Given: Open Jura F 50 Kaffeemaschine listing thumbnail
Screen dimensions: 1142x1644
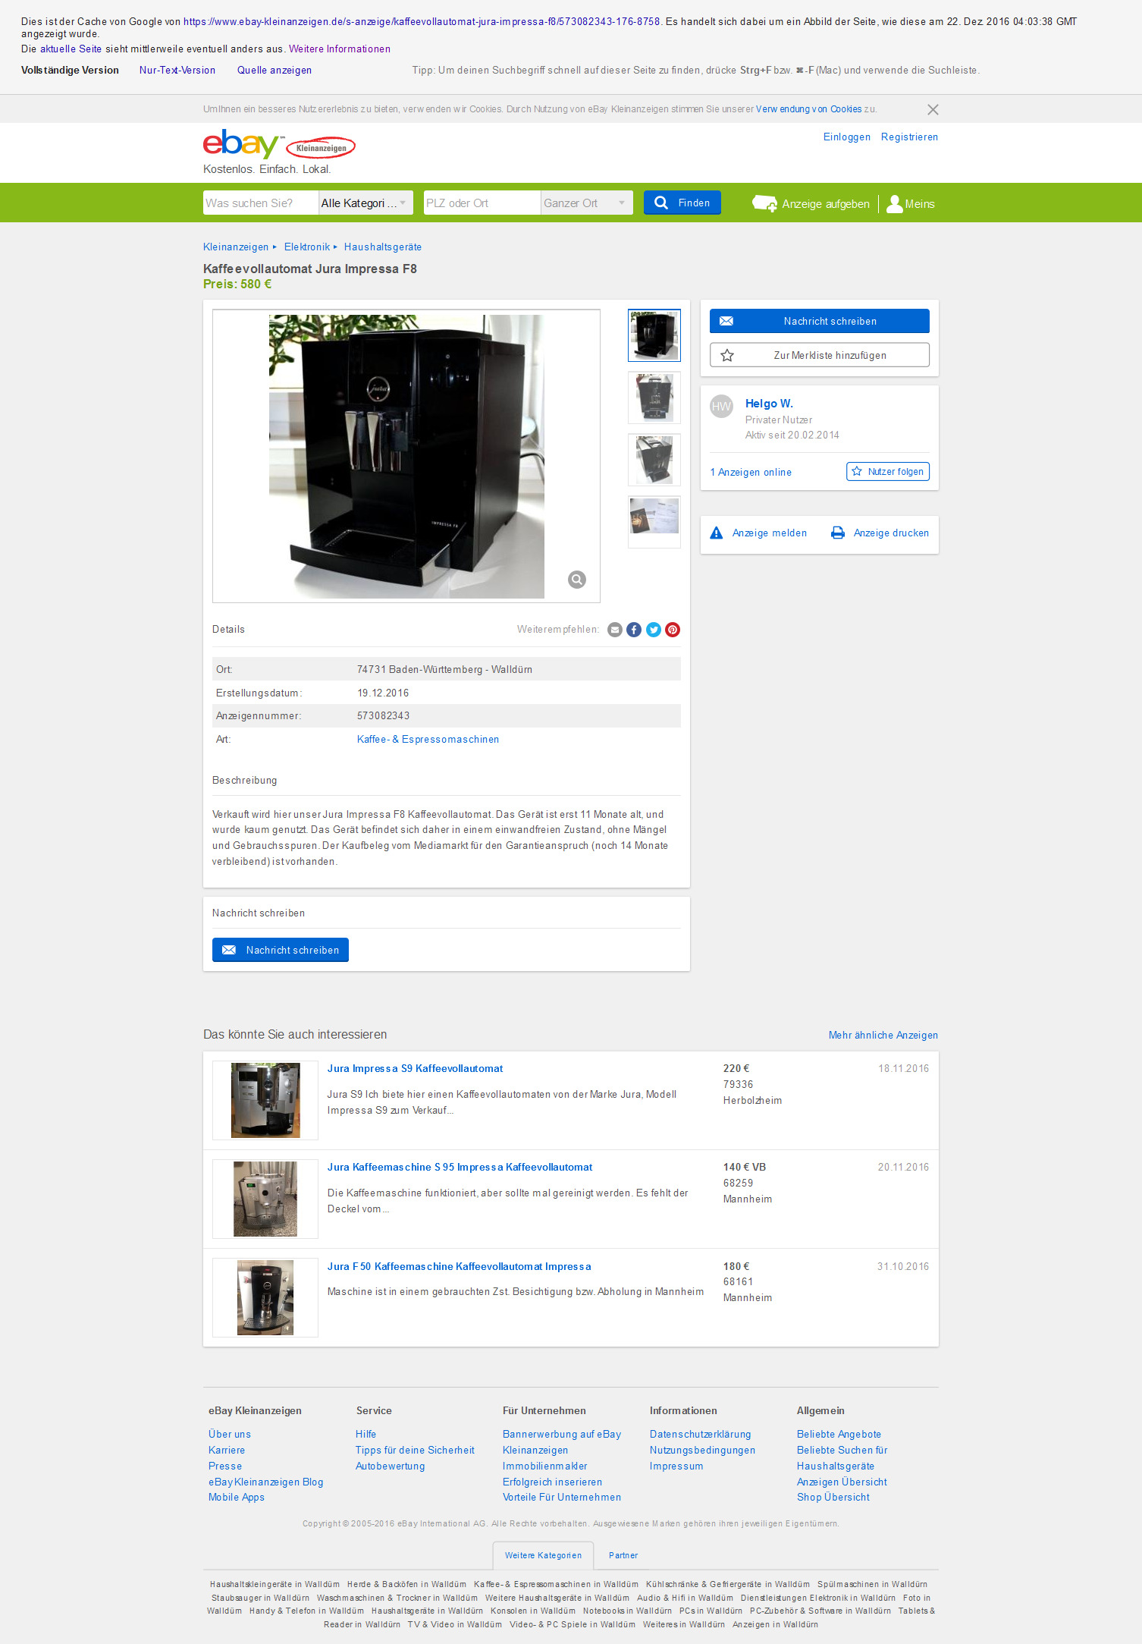Looking at the screenshot, I should [265, 1297].
